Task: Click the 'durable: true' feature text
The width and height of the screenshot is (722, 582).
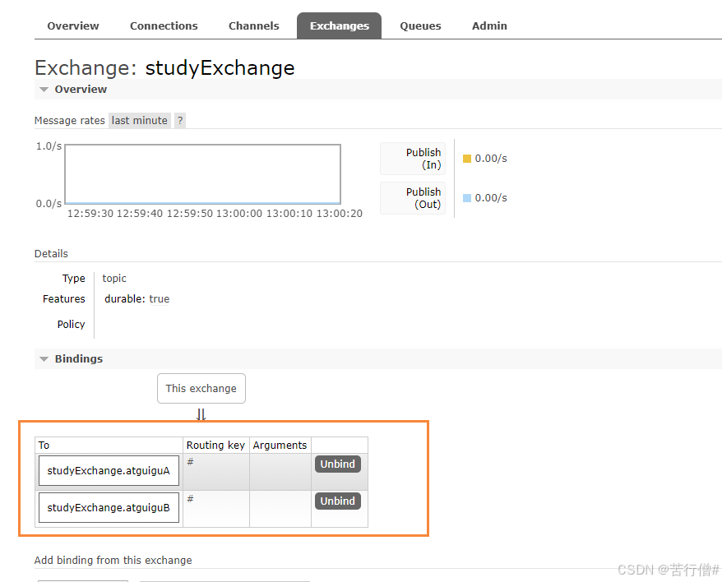Action: pos(137,299)
